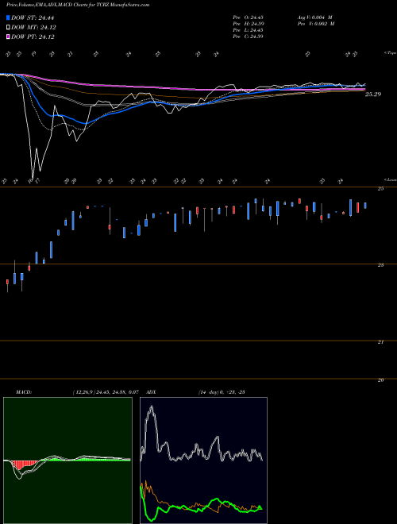Click the 21 price axis label
The image size is (397, 524).
[380, 342]
